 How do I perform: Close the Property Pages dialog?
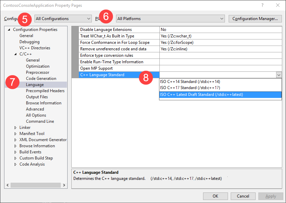277,5
